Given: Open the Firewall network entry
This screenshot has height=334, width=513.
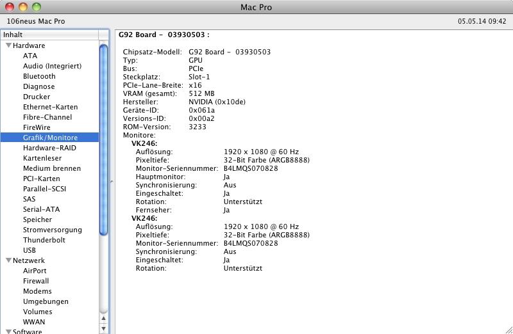Looking at the screenshot, I should 36,281.
